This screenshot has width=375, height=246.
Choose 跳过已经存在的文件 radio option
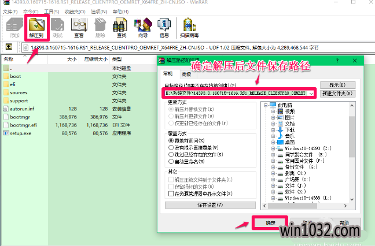[x=170, y=155]
